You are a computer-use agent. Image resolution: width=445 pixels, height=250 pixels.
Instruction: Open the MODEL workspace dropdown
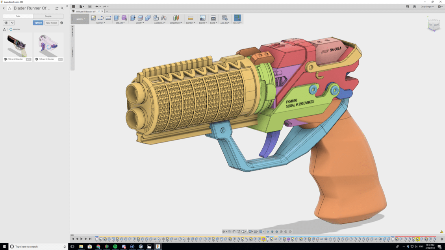pos(80,19)
